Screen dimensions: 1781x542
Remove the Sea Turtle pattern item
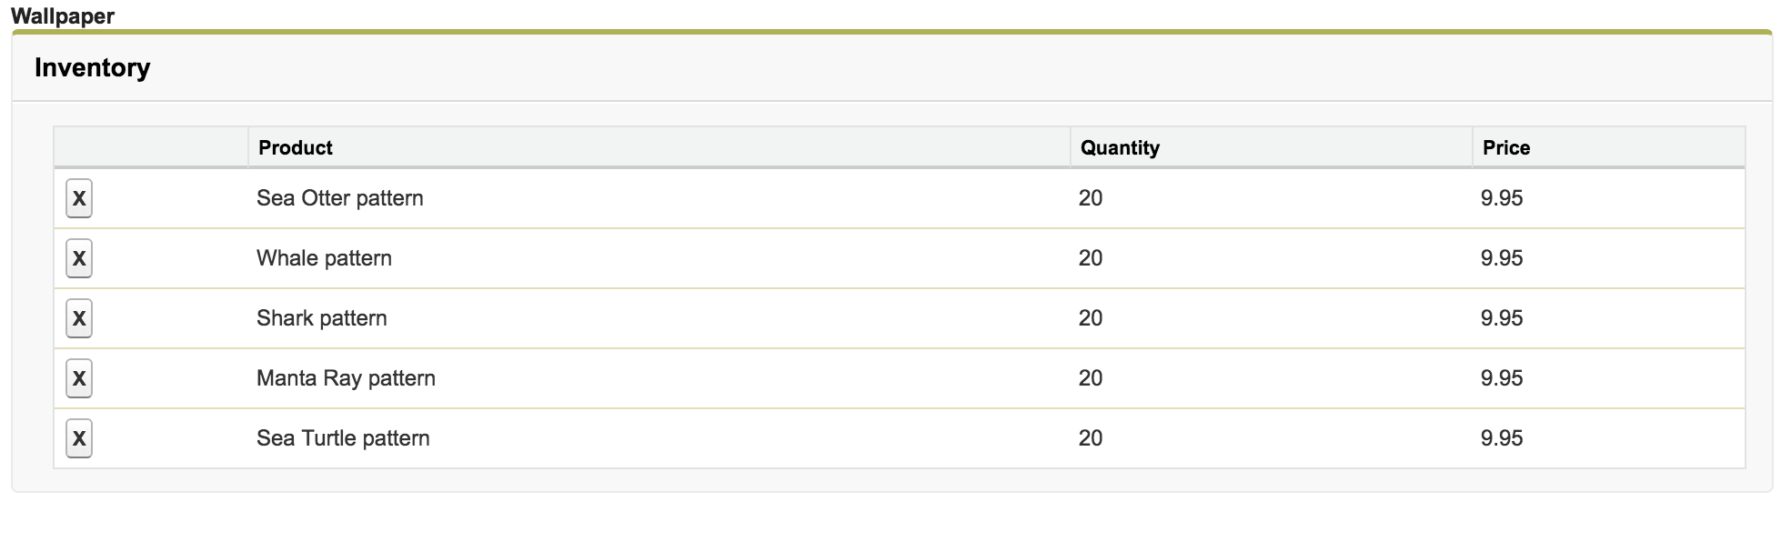(79, 438)
